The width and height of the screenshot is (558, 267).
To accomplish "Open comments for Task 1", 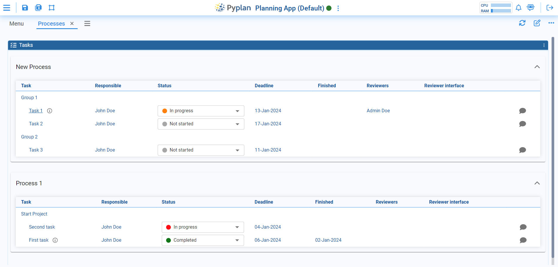I will point(522,111).
